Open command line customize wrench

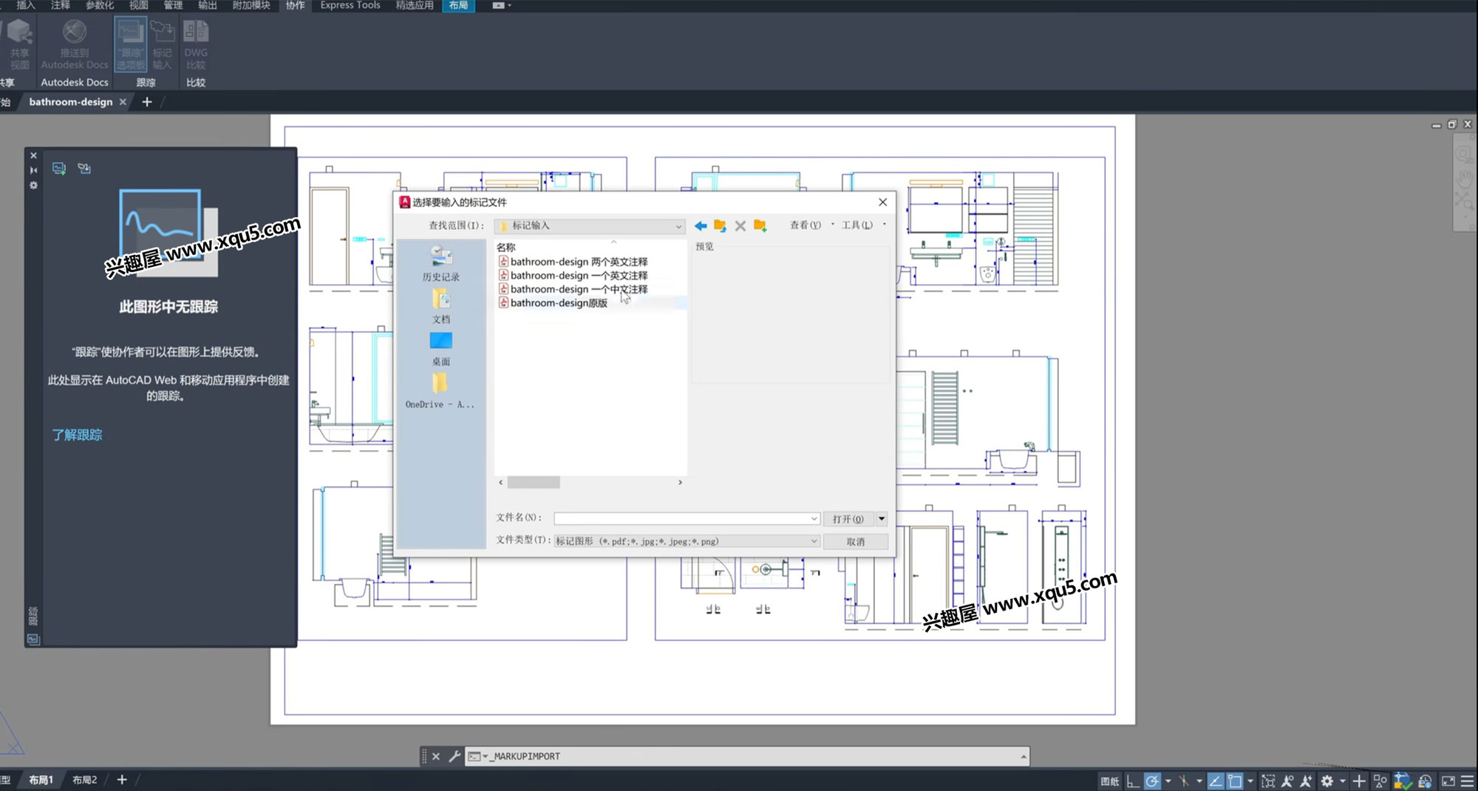click(x=454, y=756)
